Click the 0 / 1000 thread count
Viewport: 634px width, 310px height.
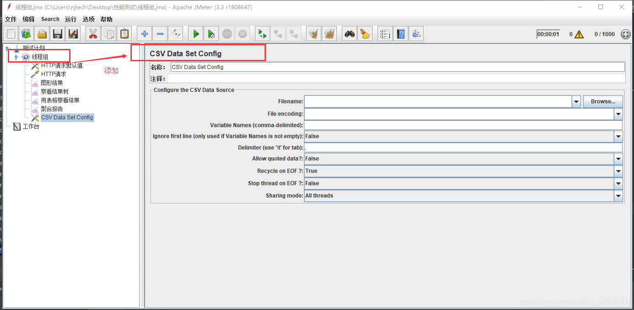click(x=605, y=34)
